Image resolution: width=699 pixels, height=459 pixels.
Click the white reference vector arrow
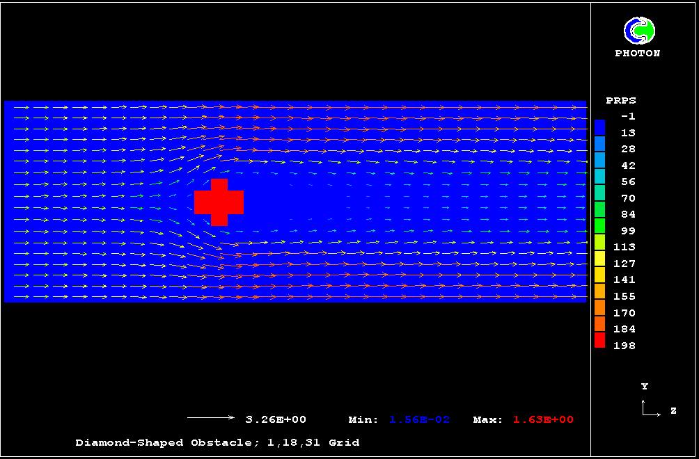[x=211, y=418]
